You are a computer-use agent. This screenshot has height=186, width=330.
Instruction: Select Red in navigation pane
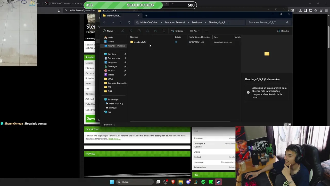tap(110, 112)
